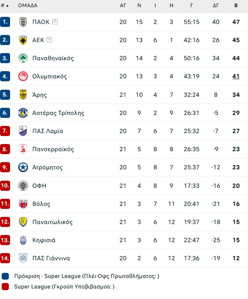248x299 pixels.
Task: Sort table by the # rank column
Action: click(x=5, y=5)
